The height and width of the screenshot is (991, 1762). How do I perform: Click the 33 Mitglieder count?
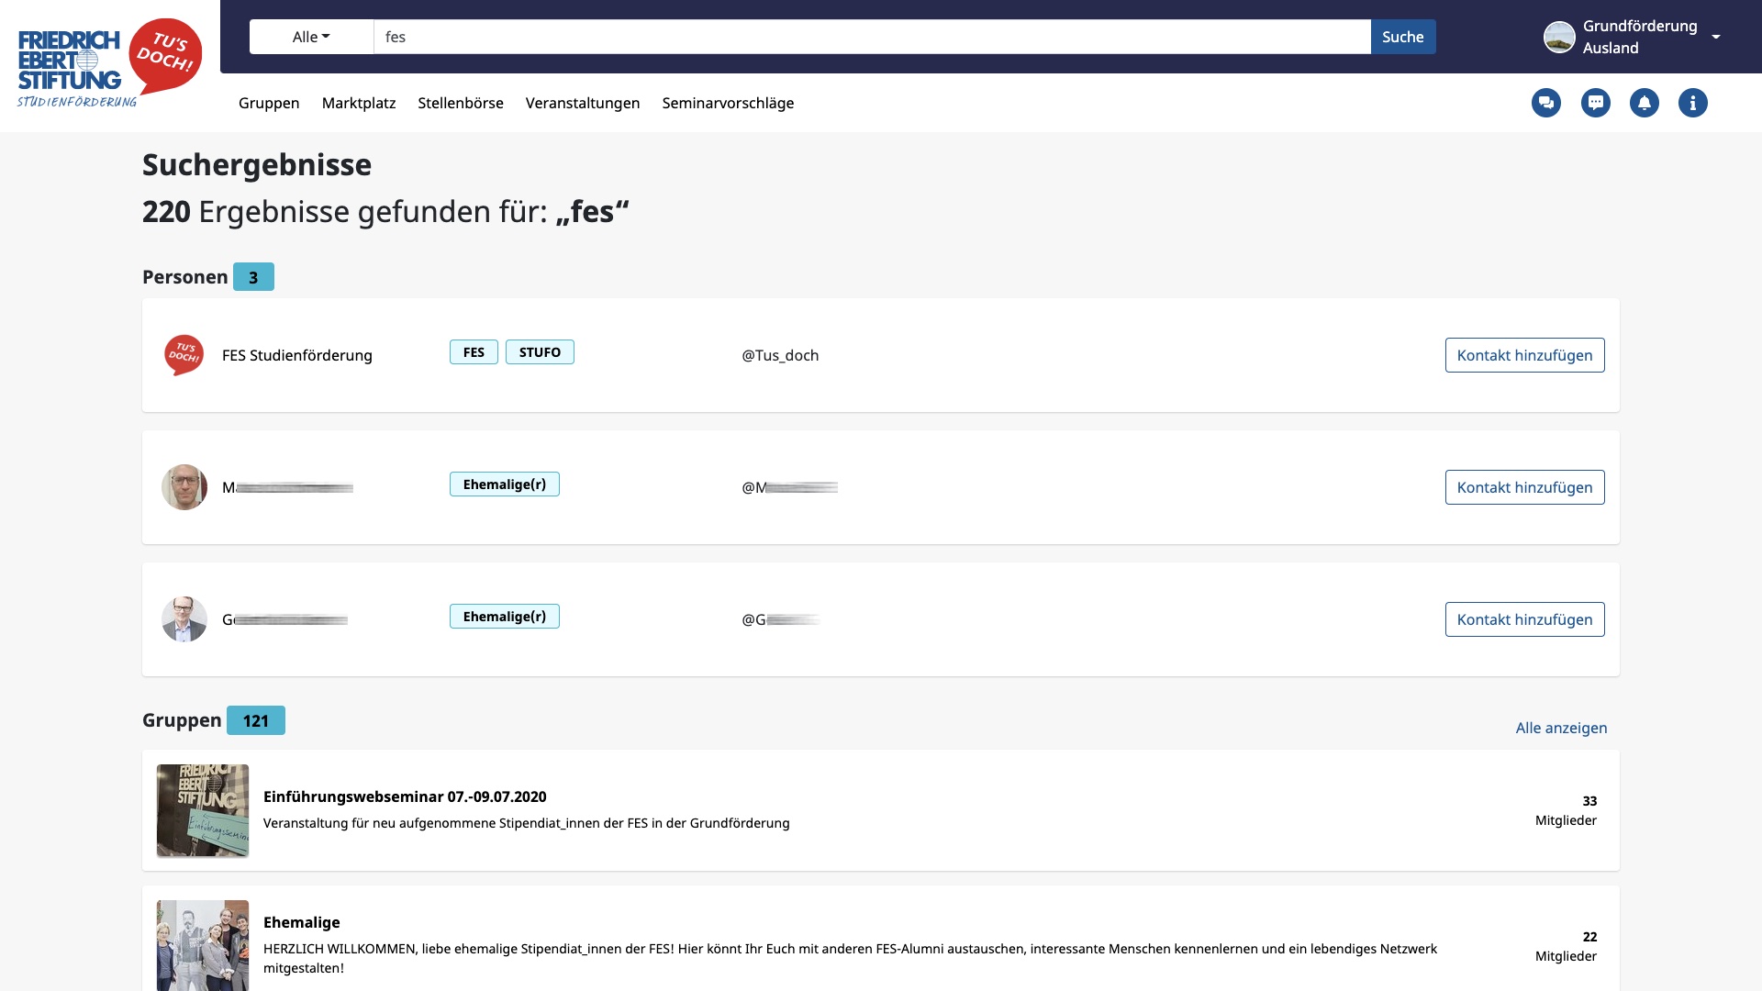(1566, 810)
